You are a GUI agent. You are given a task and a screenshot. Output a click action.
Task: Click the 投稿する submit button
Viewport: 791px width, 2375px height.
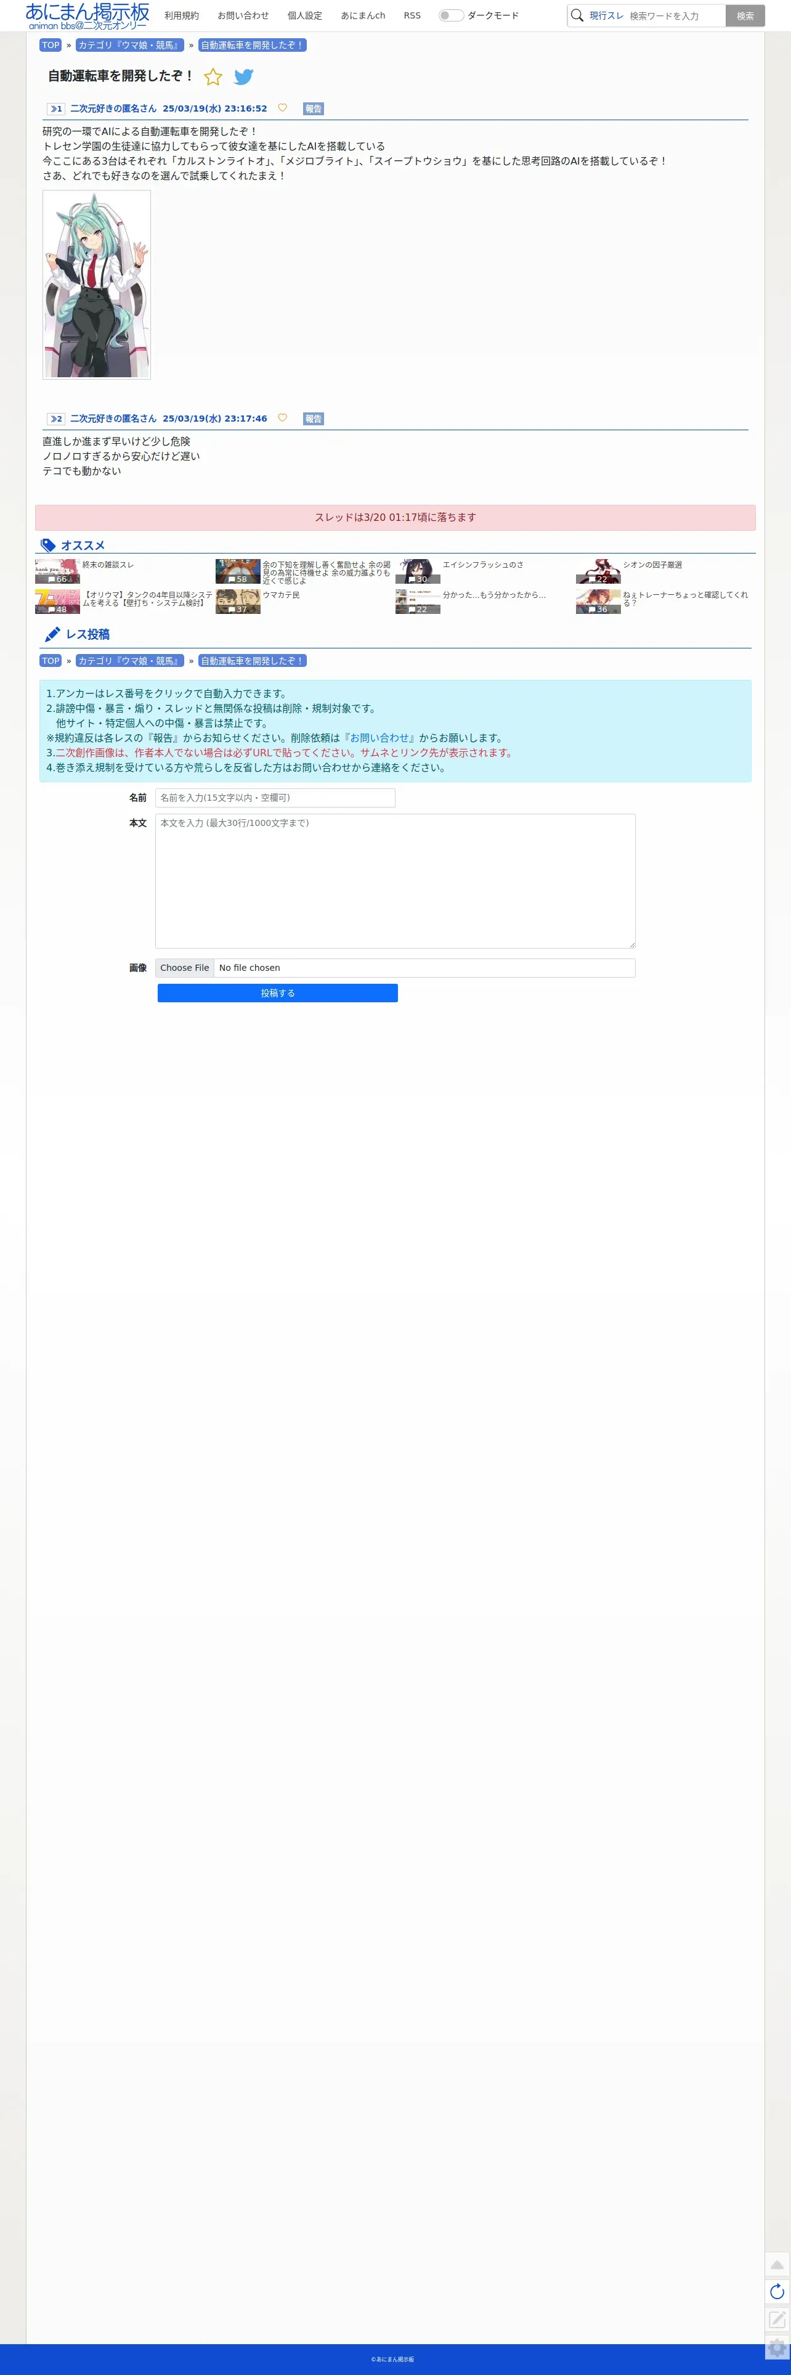pos(277,993)
